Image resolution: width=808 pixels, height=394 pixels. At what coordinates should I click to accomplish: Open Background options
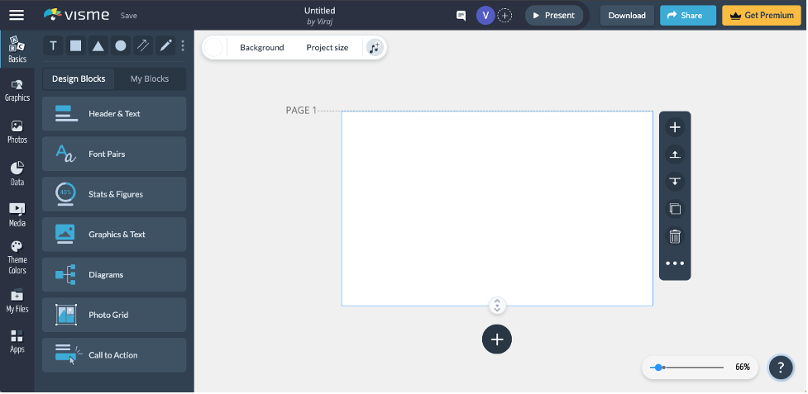pyautogui.click(x=262, y=47)
